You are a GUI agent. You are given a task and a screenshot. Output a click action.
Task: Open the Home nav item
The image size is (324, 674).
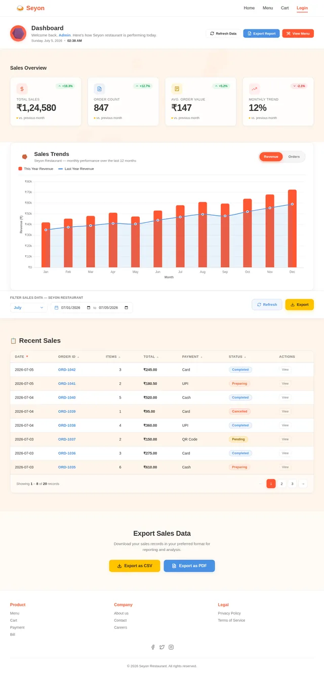(x=249, y=8)
